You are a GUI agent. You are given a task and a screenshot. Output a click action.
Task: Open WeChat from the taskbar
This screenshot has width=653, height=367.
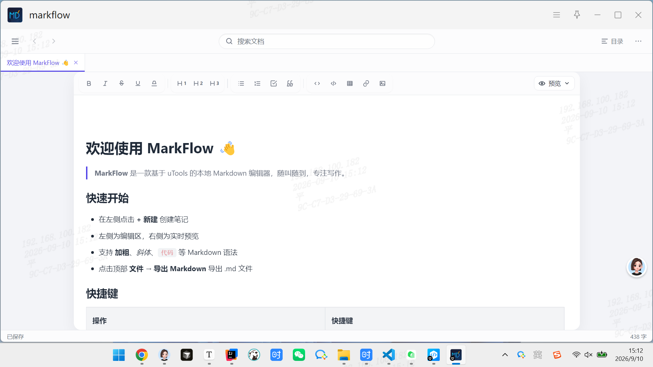299,355
